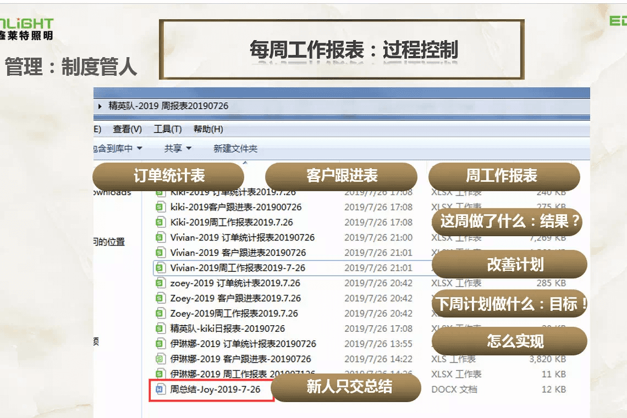Click the icon of Vivian-2019 订单统计报表20190726
The height and width of the screenshot is (418, 627).
160,237
